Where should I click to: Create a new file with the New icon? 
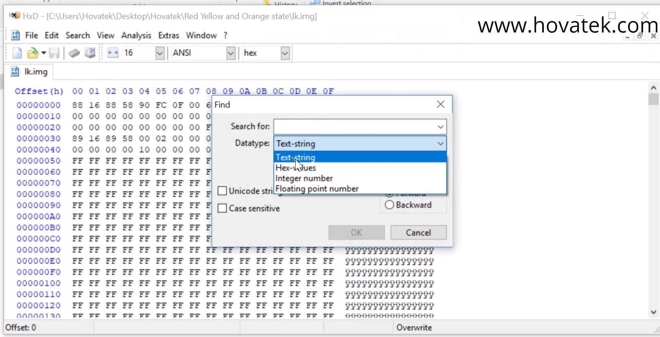pyautogui.click(x=18, y=53)
